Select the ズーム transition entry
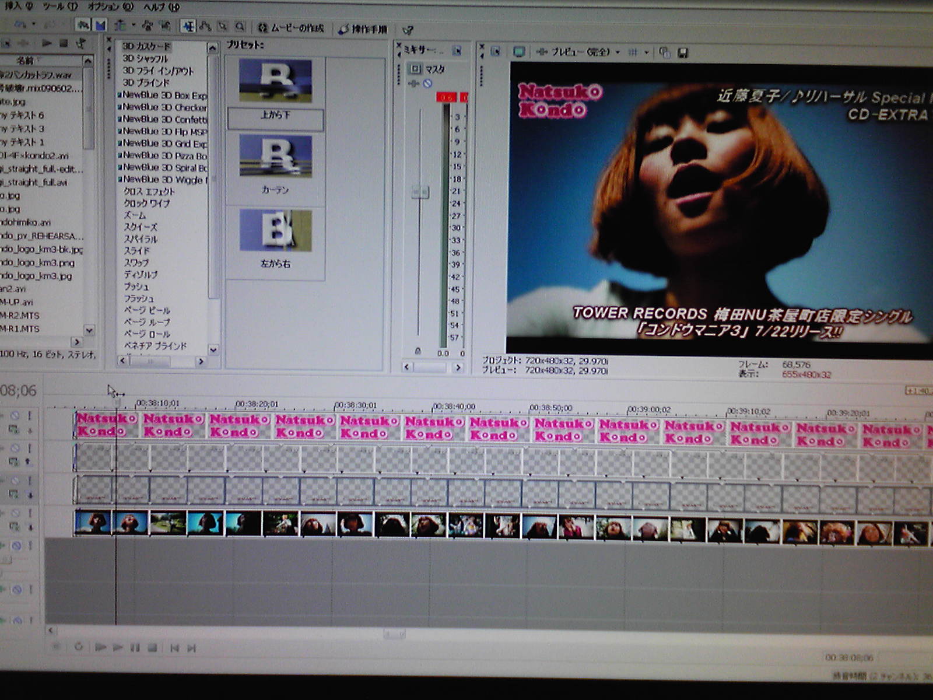Screen dimensions: 933x700 pos(135,215)
